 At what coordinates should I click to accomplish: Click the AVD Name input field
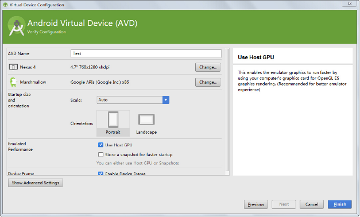[146, 53]
